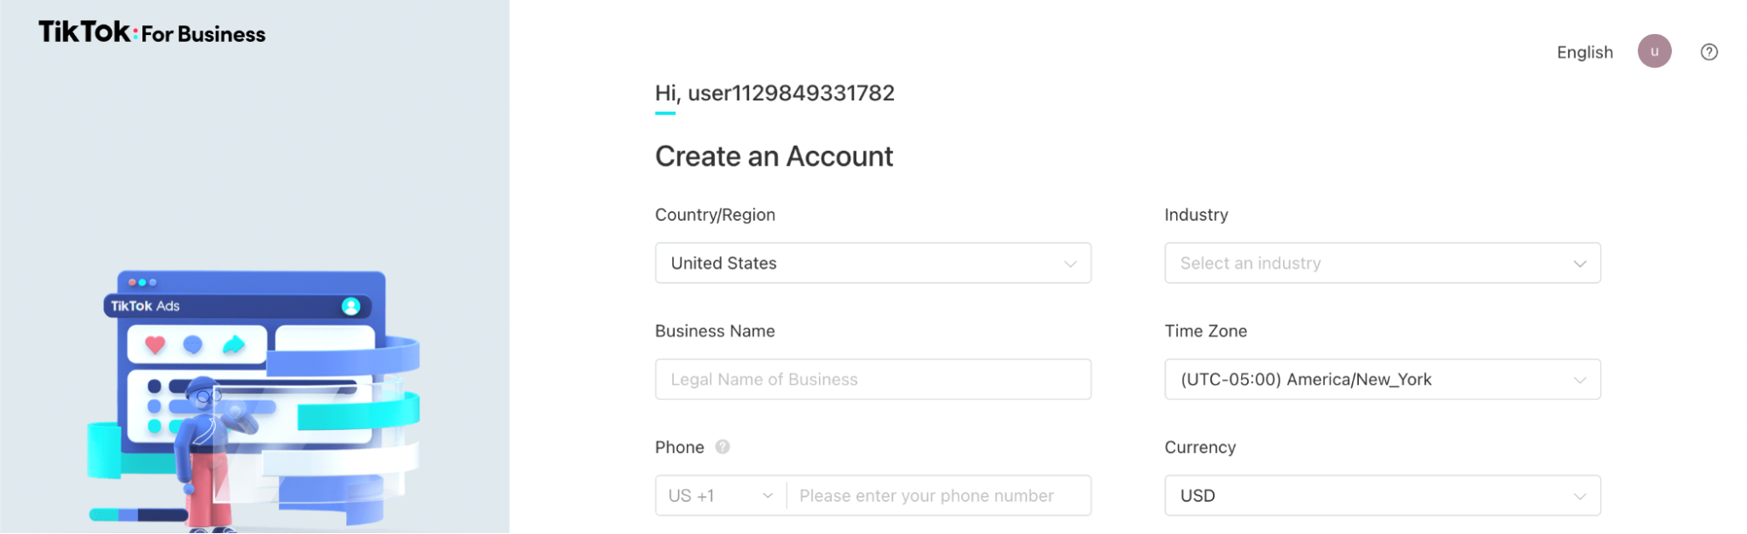Click the red heart icon in illustration
Viewport: 1747px width, 534px height.
click(156, 345)
